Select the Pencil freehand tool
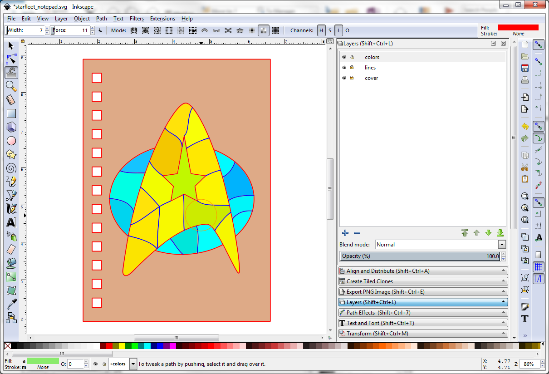Image resolution: width=549 pixels, height=374 pixels. pyautogui.click(x=11, y=182)
